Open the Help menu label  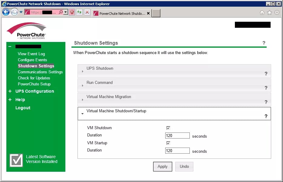(x=20, y=100)
